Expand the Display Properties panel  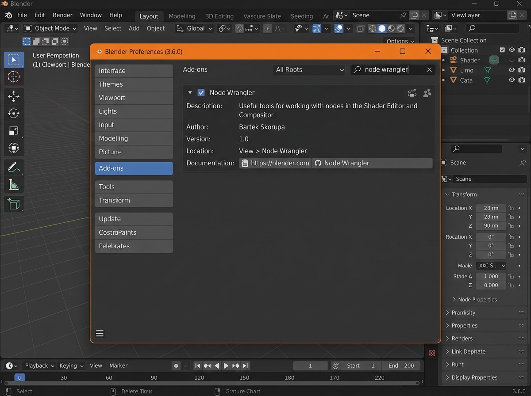(x=447, y=377)
